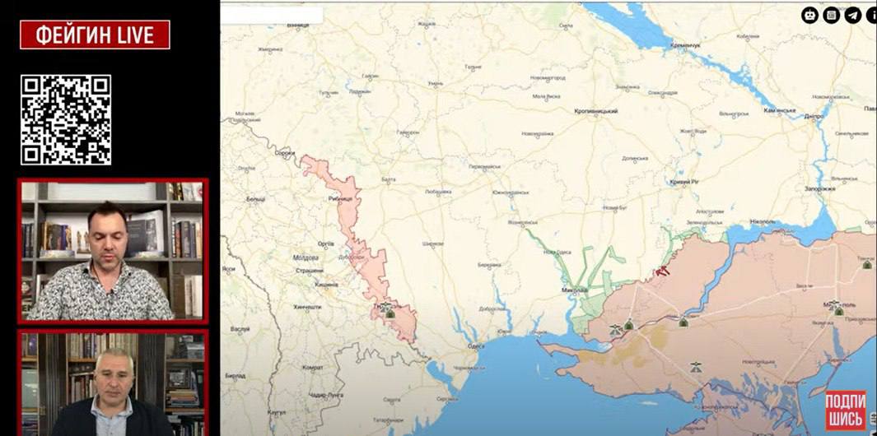Select the military base marker at Tiraspol

point(390,313)
